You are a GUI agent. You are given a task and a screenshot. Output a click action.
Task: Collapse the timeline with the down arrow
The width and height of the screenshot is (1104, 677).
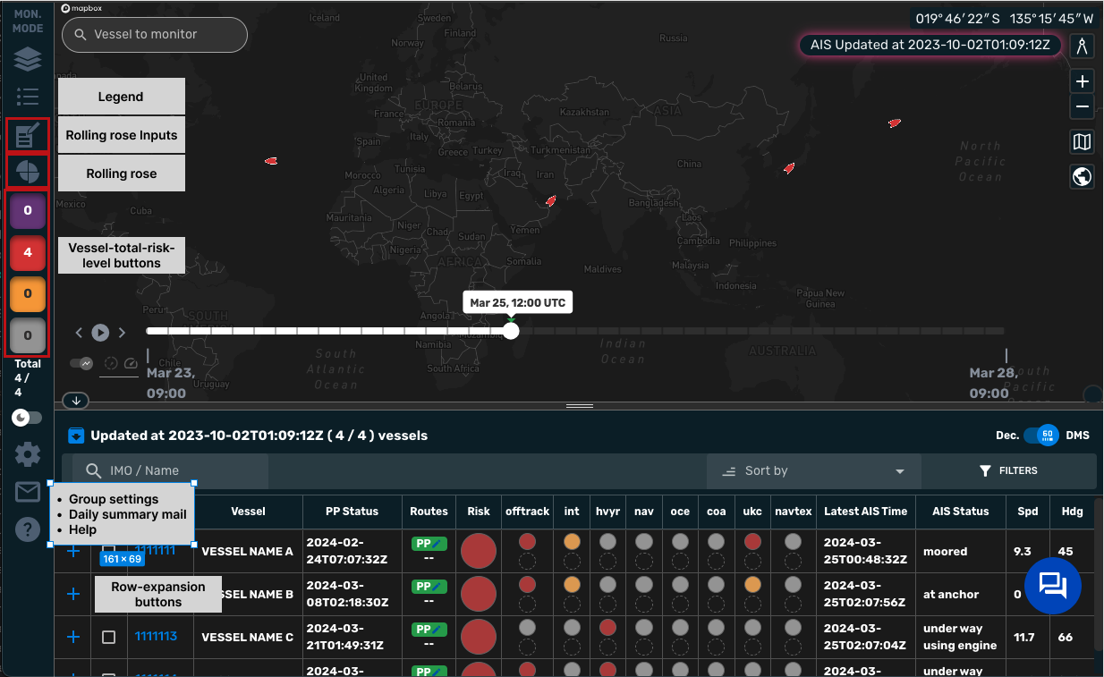pyautogui.click(x=75, y=400)
